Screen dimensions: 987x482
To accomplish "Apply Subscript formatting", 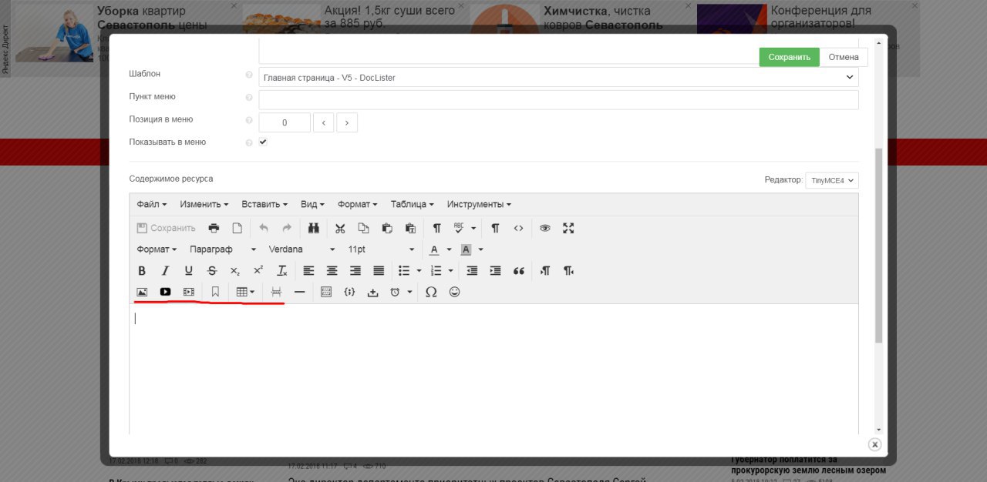I will (235, 270).
